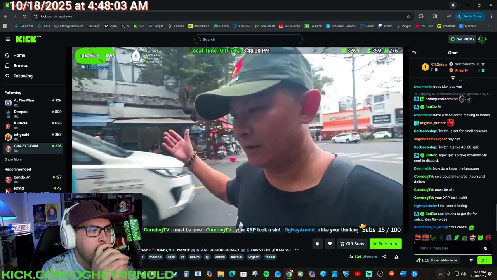Click the Get KICKs button

462,39
